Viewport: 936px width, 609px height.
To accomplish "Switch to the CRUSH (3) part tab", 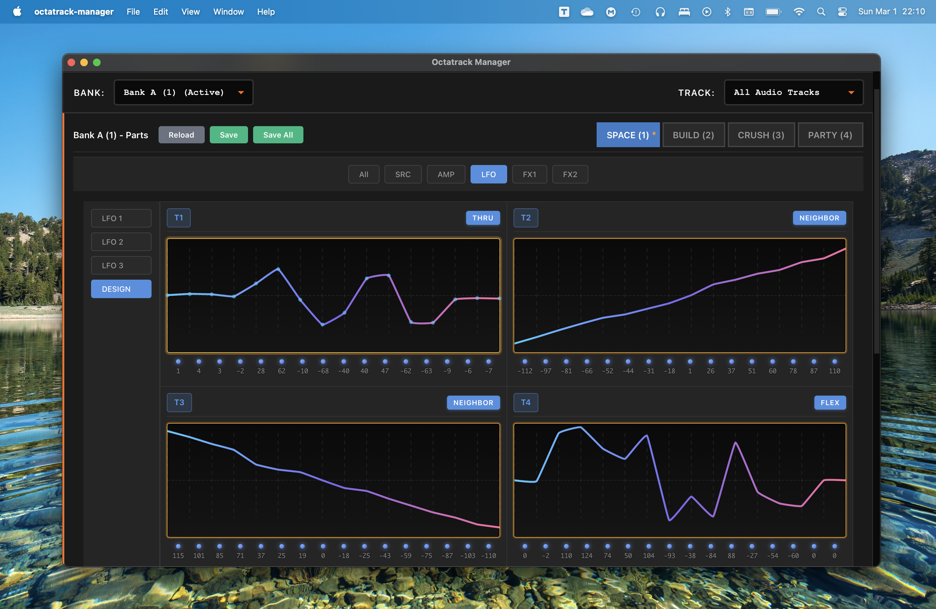I will click(x=761, y=135).
